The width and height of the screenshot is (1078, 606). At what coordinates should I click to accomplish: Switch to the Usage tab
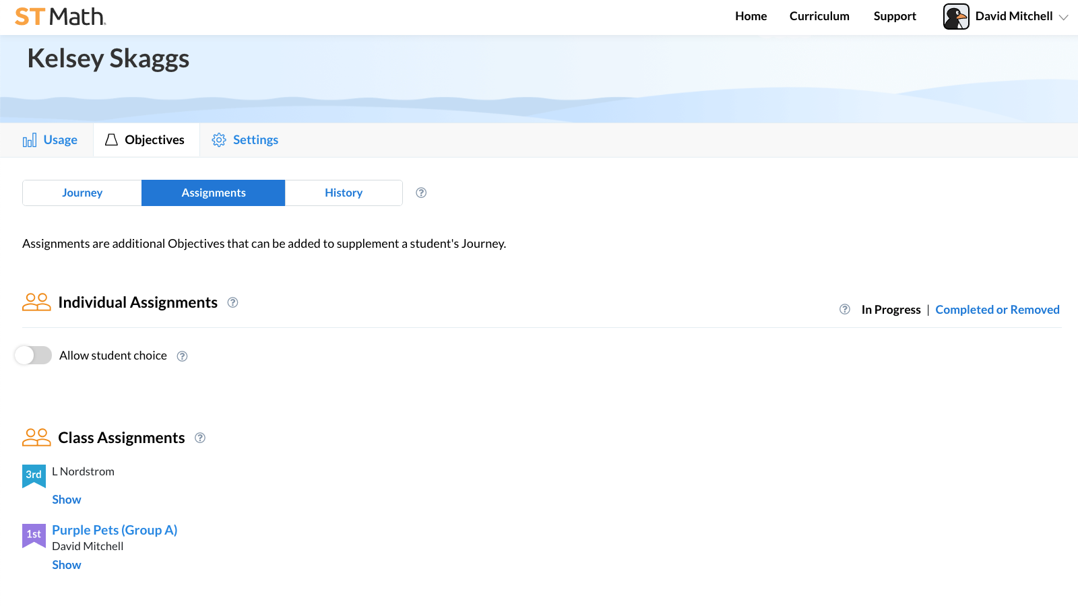[50, 140]
